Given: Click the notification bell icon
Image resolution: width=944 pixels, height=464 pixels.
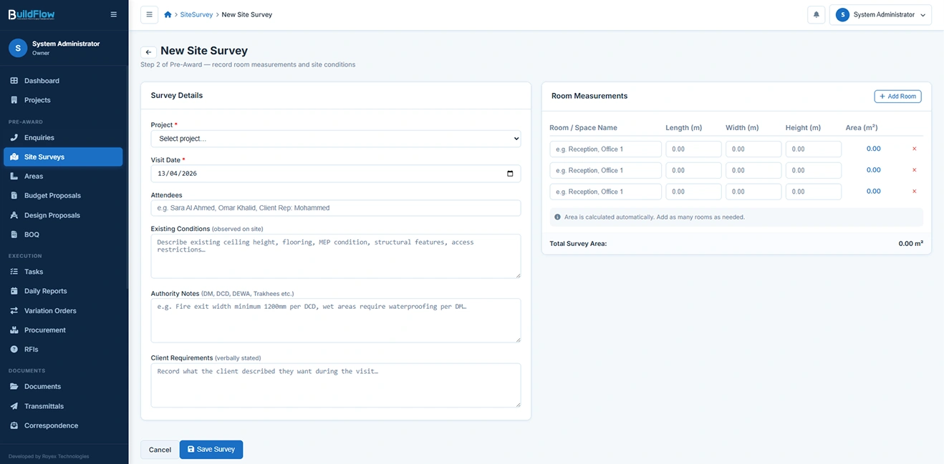Looking at the screenshot, I should coord(816,15).
